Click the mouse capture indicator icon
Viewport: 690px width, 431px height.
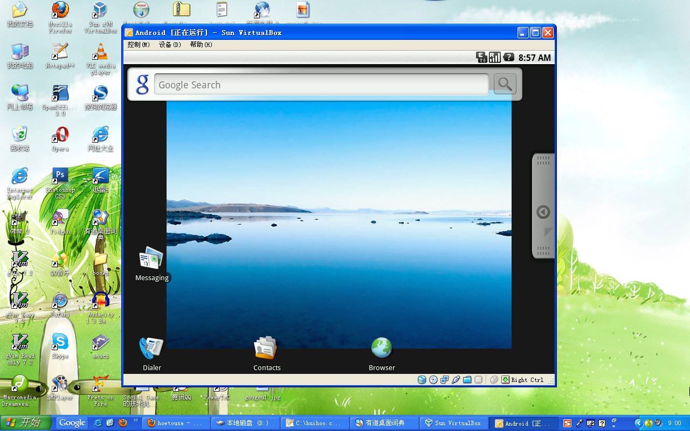(x=494, y=380)
